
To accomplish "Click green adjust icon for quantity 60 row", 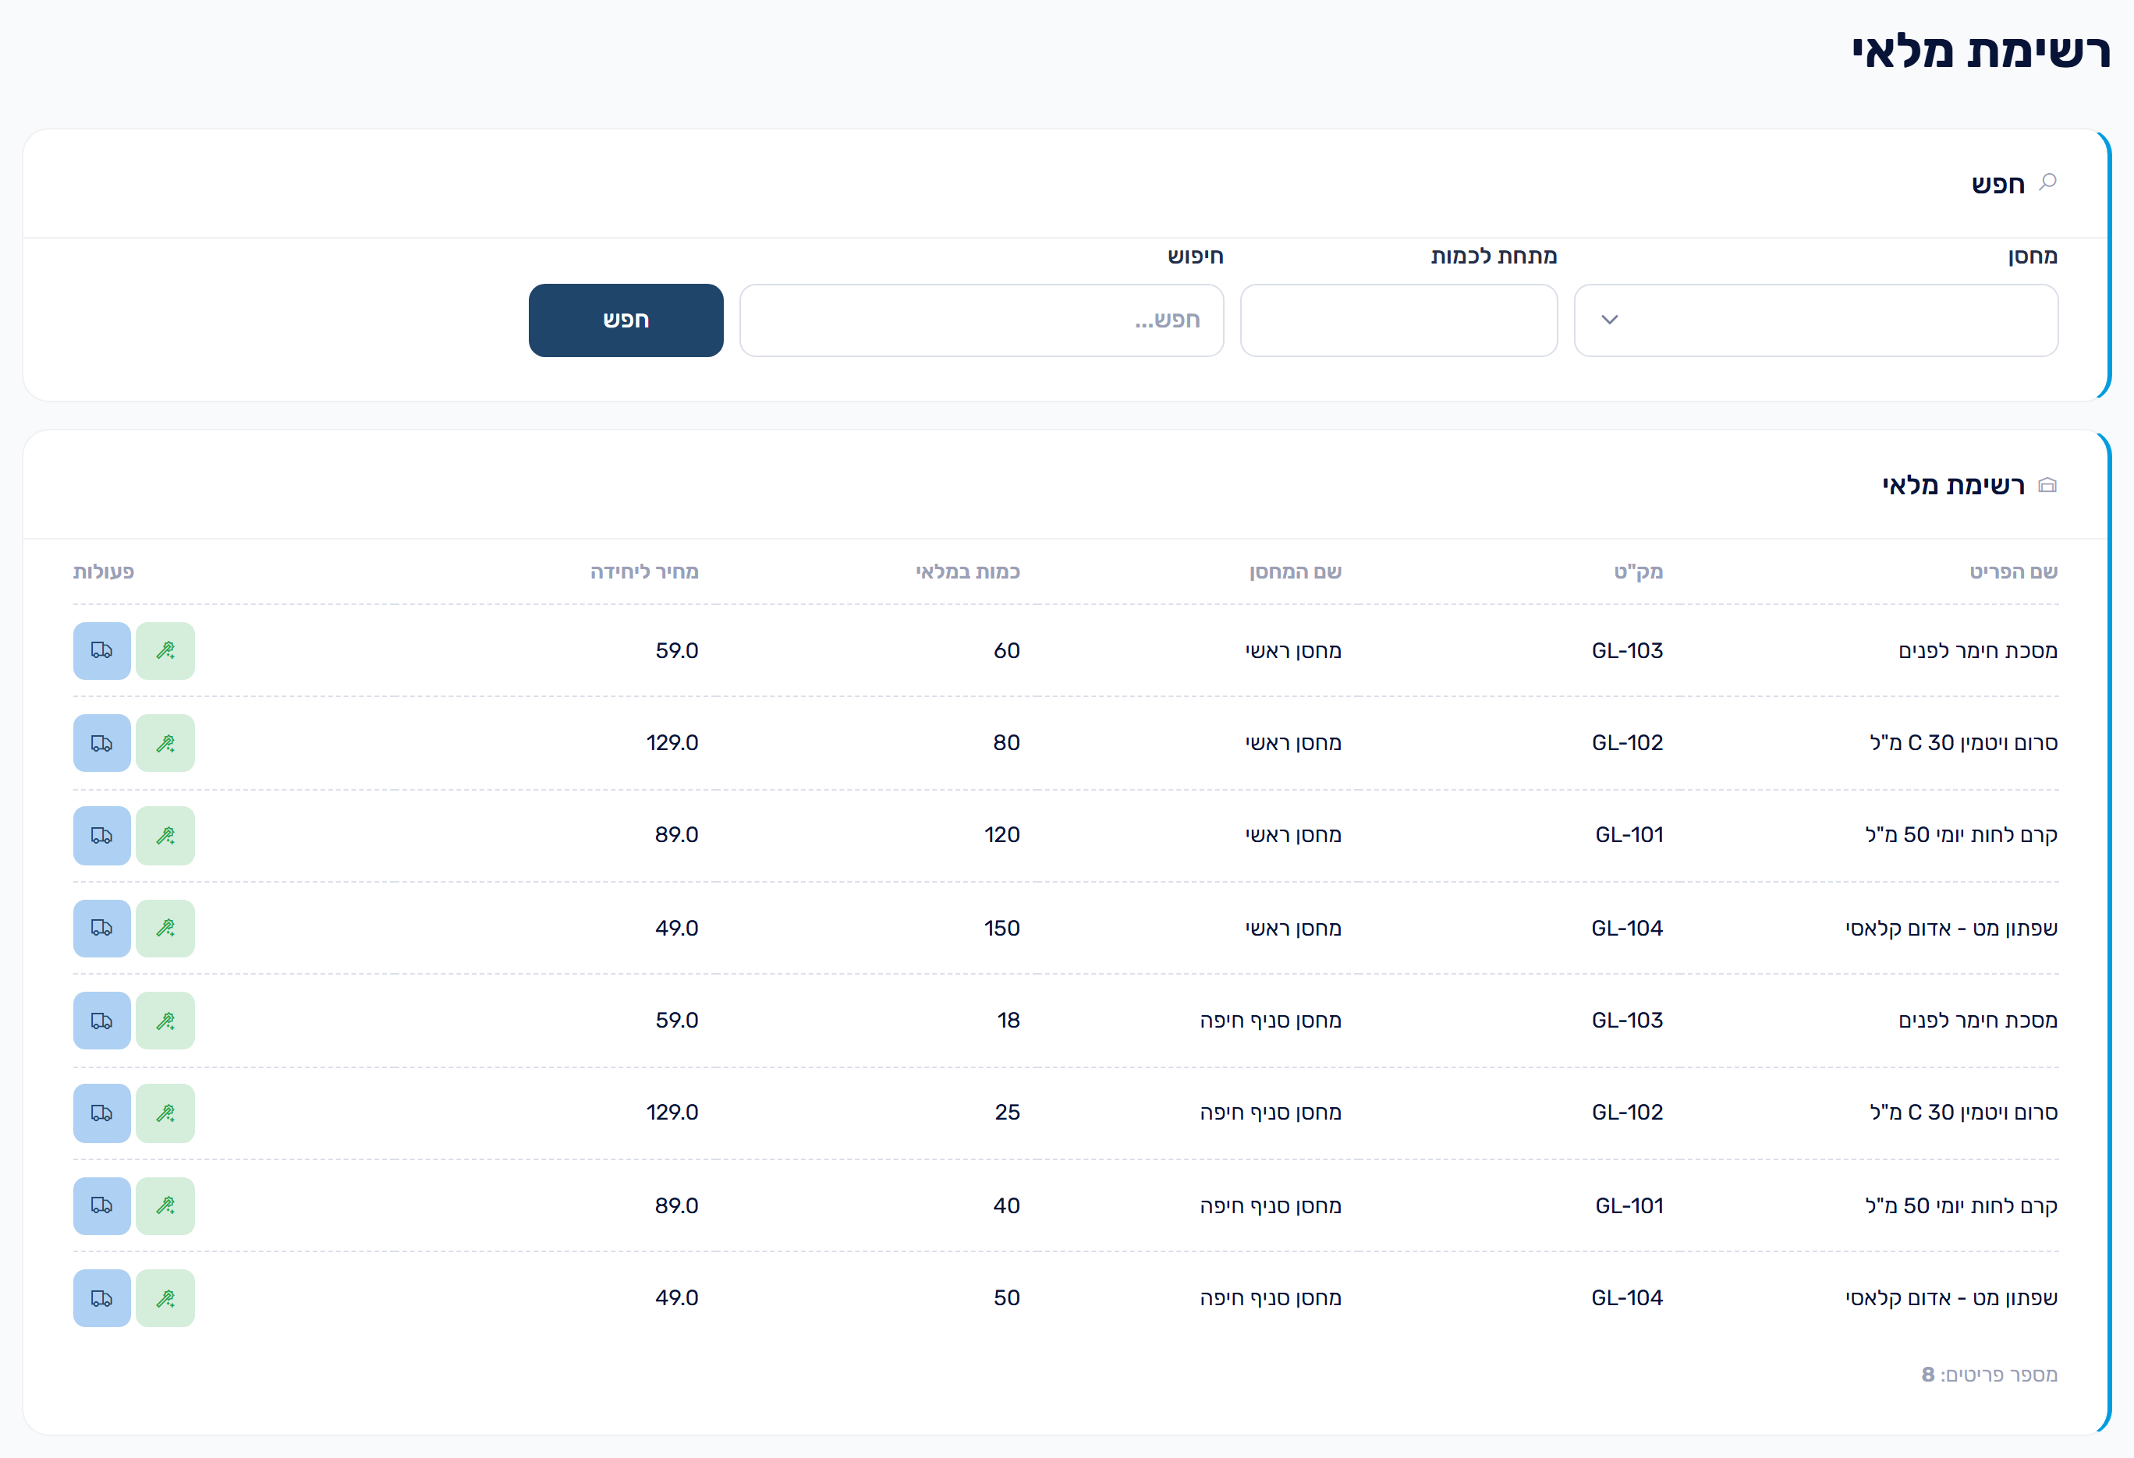I will point(165,651).
